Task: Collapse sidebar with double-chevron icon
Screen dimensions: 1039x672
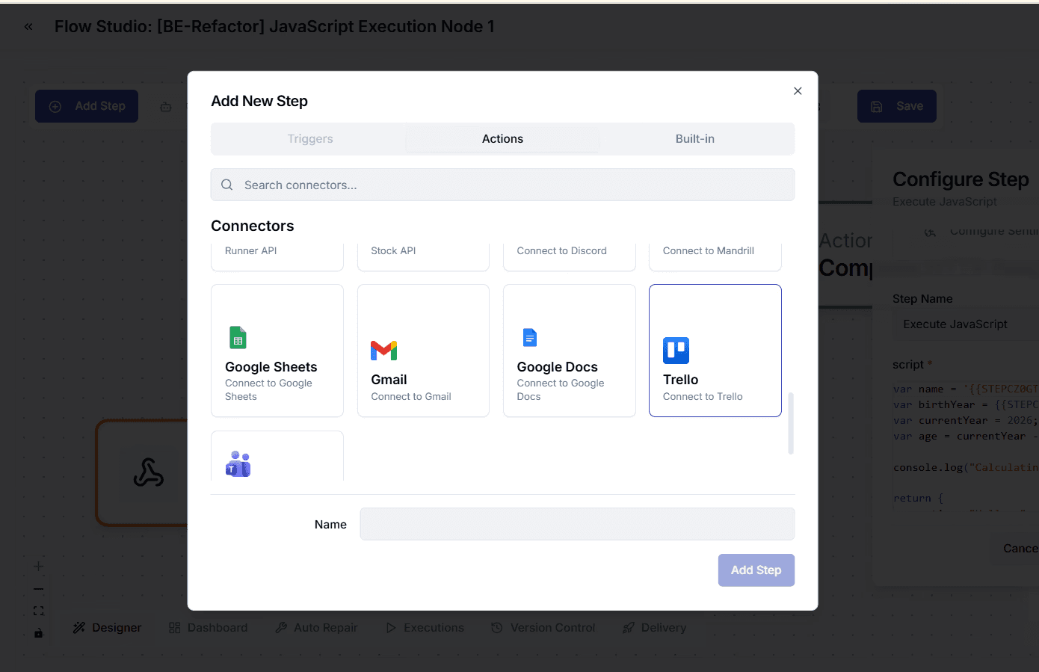Action: coord(28,27)
